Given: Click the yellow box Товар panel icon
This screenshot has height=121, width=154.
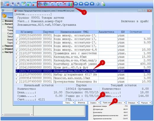Looking at the screenshot, I should pyautogui.click(x=4, y=16).
